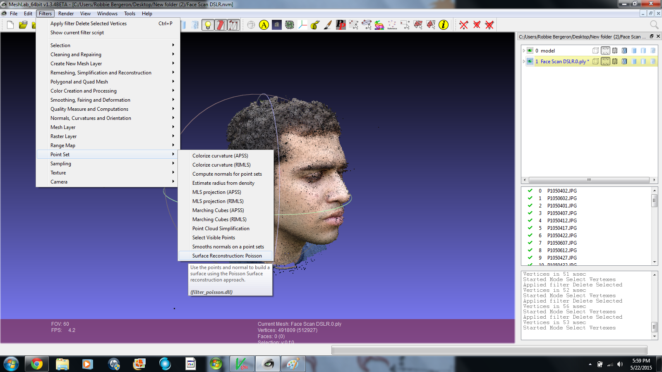Hide the model layer with its eye icon
662x372 pixels.
tap(530, 50)
